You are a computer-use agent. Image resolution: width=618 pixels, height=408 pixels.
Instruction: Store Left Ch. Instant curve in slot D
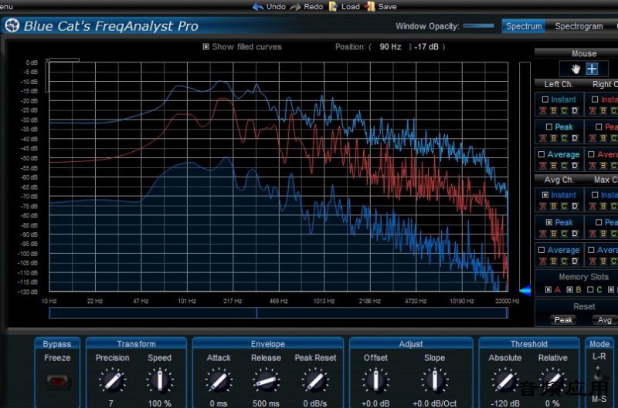[x=575, y=110]
